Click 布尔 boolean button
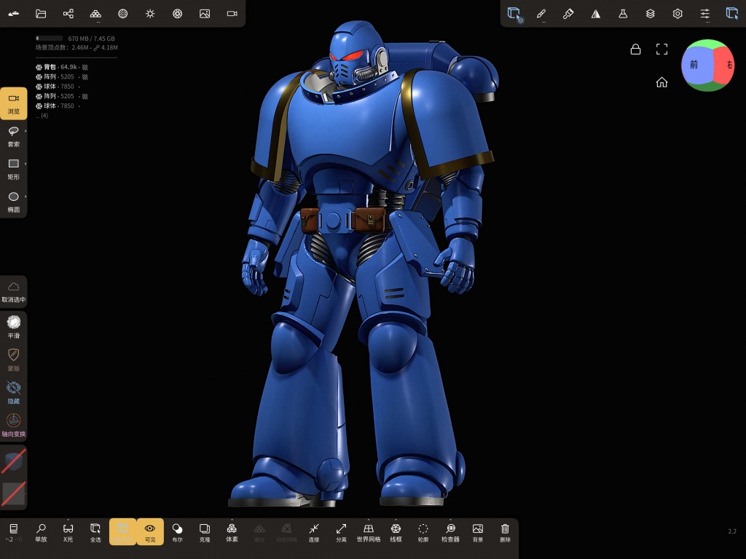 (x=178, y=532)
